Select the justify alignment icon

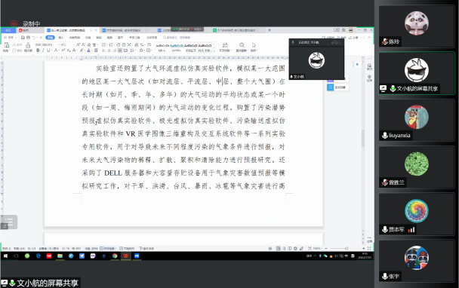119,51
